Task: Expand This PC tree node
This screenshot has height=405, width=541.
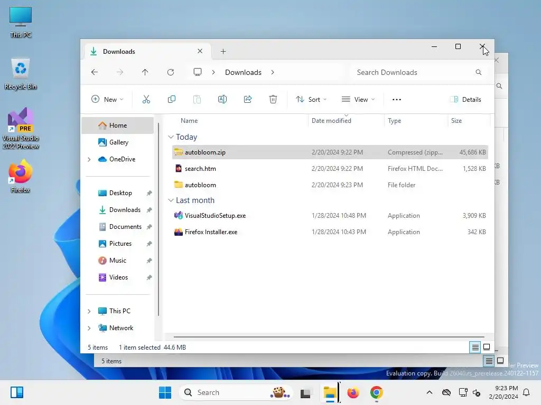Action: tap(89, 311)
